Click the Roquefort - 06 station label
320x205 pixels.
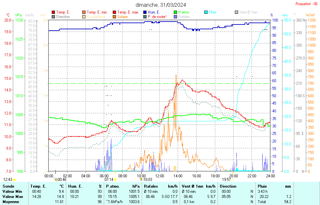click(x=306, y=4)
